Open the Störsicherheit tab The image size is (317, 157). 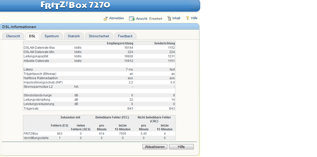point(99,36)
